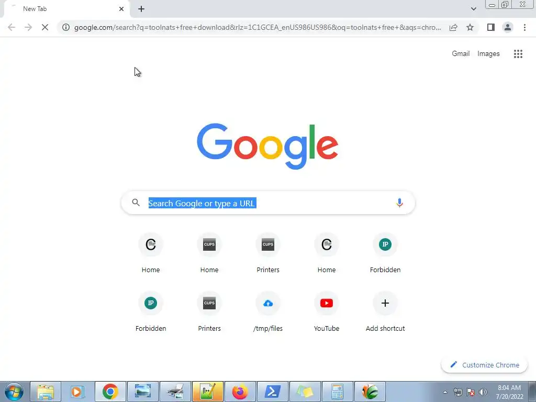Bookmark this tab with the star icon
This screenshot has width=536, height=402.
[x=470, y=27]
